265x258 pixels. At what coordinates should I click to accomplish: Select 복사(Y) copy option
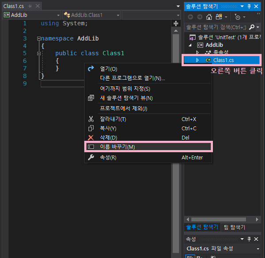coord(148,129)
